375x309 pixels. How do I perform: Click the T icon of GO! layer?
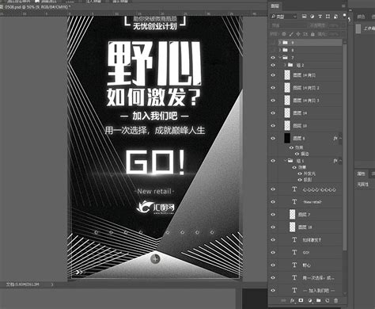[294, 252]
